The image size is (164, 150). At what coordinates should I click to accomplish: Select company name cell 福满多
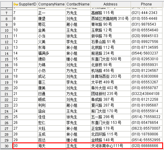point(52,53)
